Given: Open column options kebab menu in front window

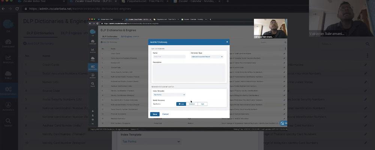Looking at the screenshot, I should (x=285, y=49).
